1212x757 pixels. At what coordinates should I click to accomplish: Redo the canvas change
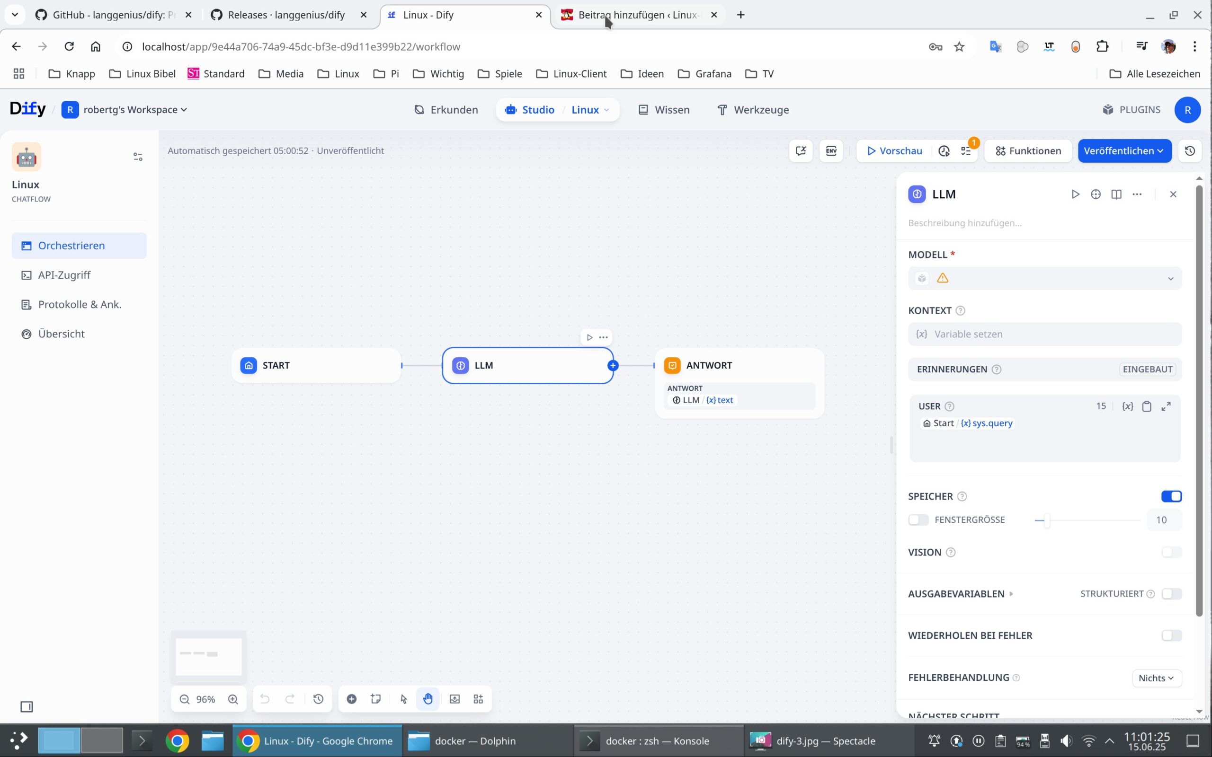coord(290,699)
